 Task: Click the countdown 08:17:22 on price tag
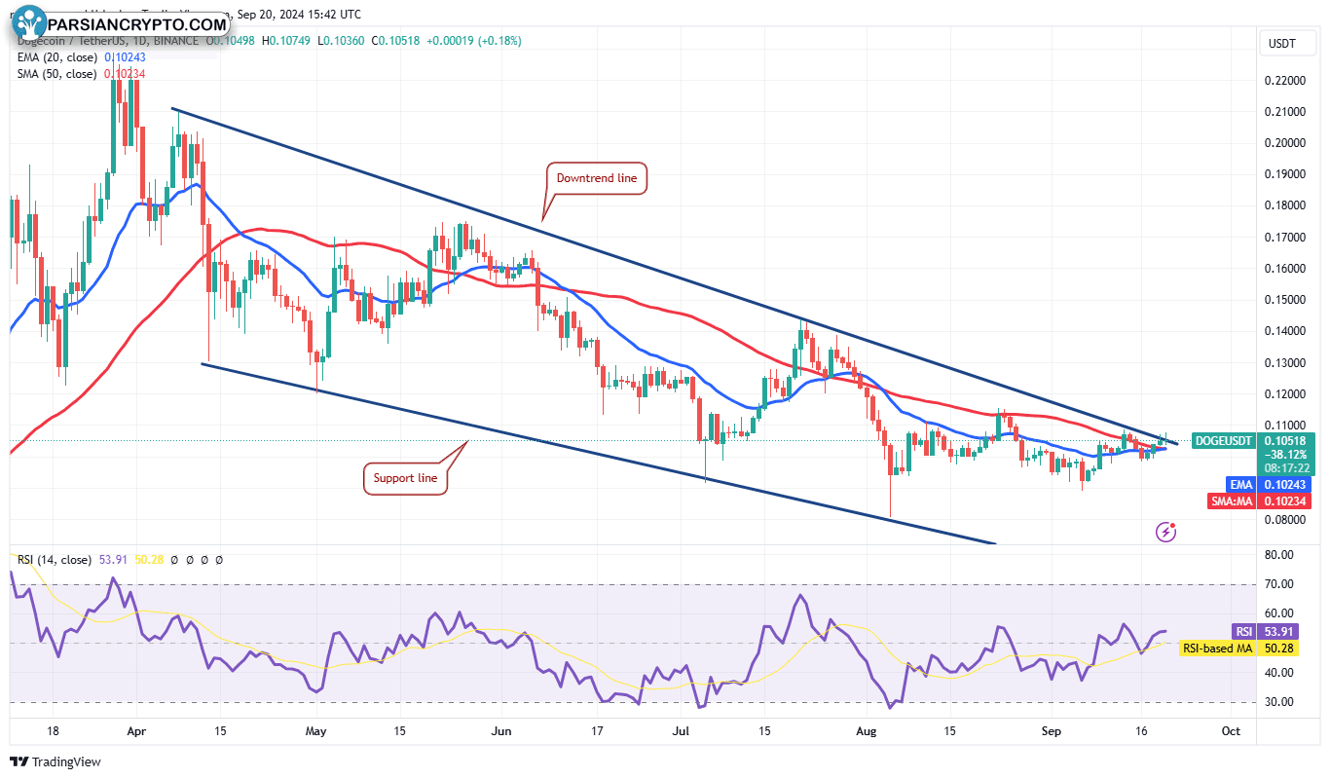click(1286, 468)
